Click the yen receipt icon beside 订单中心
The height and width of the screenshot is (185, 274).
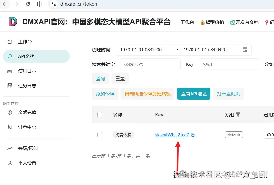(10, 127)
